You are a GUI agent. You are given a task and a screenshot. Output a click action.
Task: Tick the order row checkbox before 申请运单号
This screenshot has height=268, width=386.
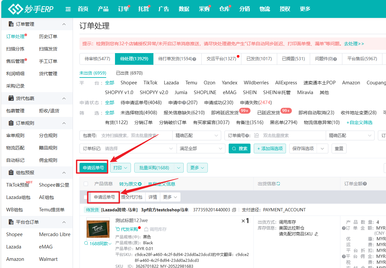tap(85, 197)
